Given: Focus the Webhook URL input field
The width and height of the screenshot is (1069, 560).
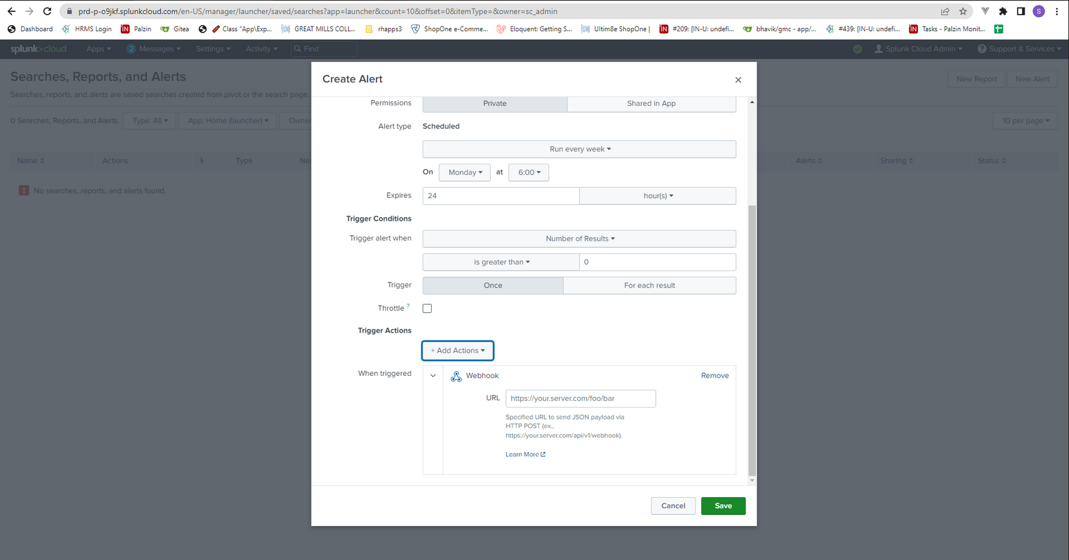Looking at the screenshot, I should pos(580,398).
